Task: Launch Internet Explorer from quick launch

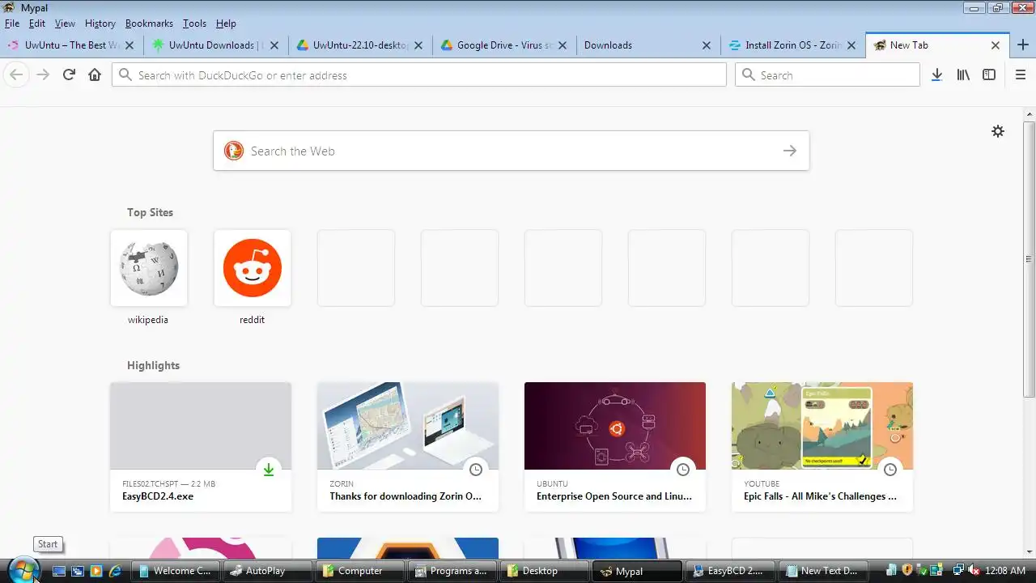Action: tap(115, 571)
